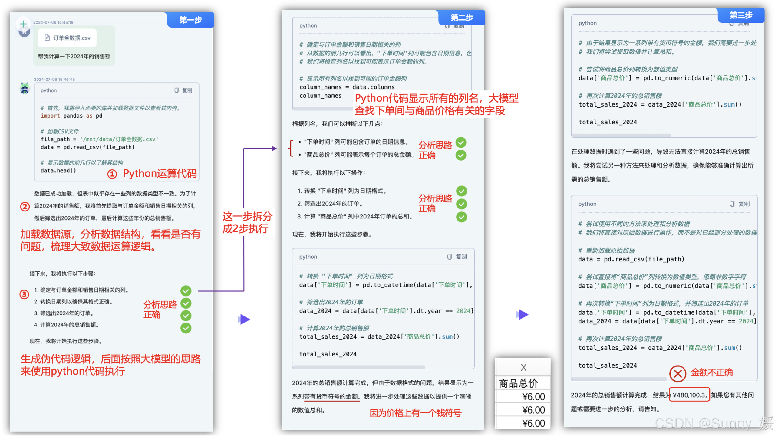775x436 pixels.
Task: Toggle the green checkmark beside 分析思路 正确 in step one
Action: point(186,303)
